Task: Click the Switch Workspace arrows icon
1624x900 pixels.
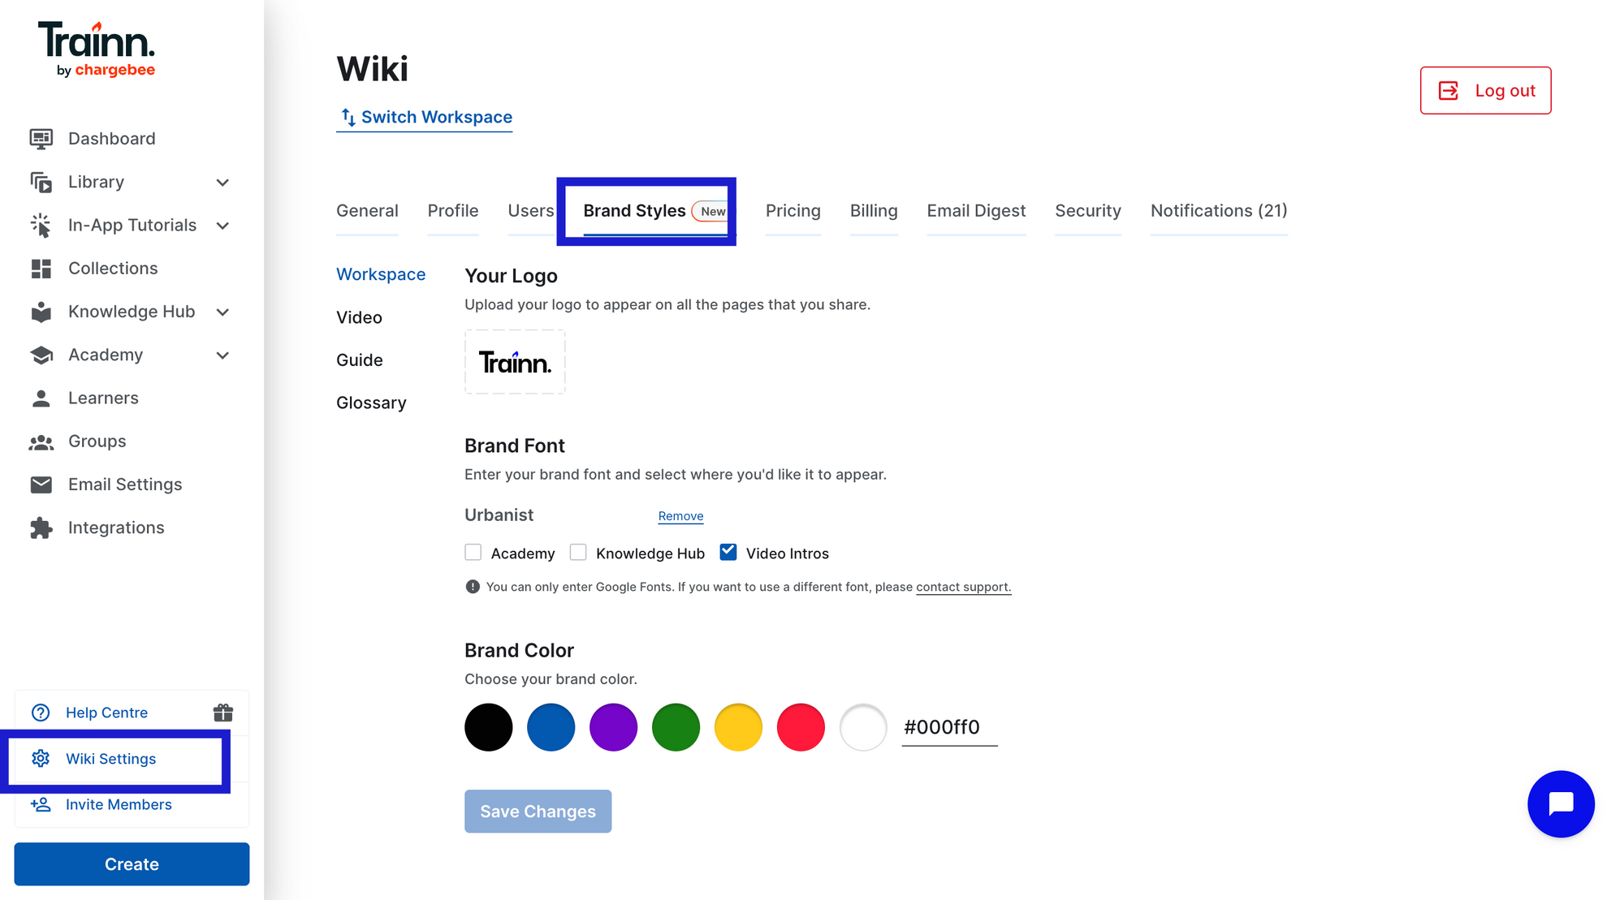Action: (x=348, y=117)
